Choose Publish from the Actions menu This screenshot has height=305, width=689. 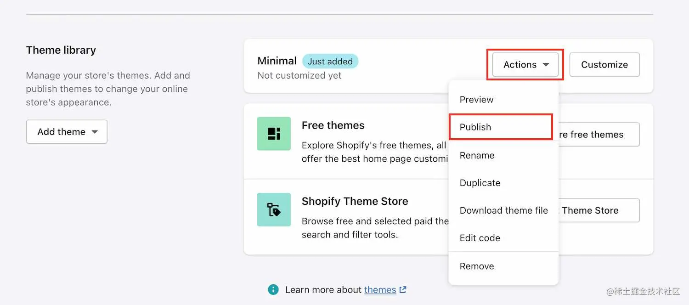coord(475,127)
